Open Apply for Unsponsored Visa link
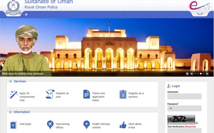 tap(27, 97)
